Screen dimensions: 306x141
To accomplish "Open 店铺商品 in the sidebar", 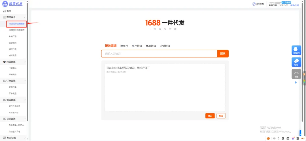I will click(12, 74).
